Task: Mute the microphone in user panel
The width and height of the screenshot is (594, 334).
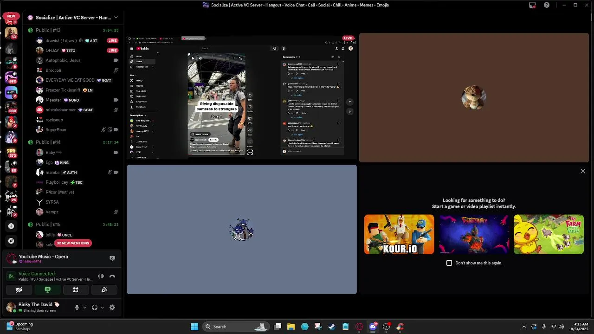Action: tap(77, 308)
